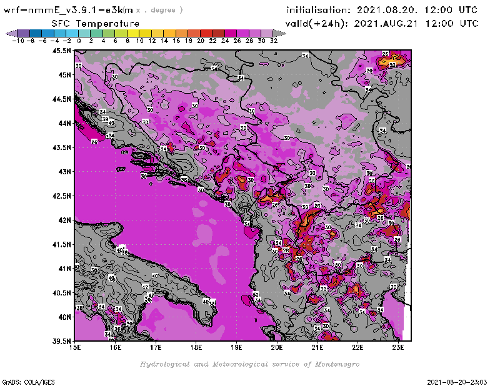
Task: Select the legend swatch between -4 and -2
Action: click(x=60, y=33)
